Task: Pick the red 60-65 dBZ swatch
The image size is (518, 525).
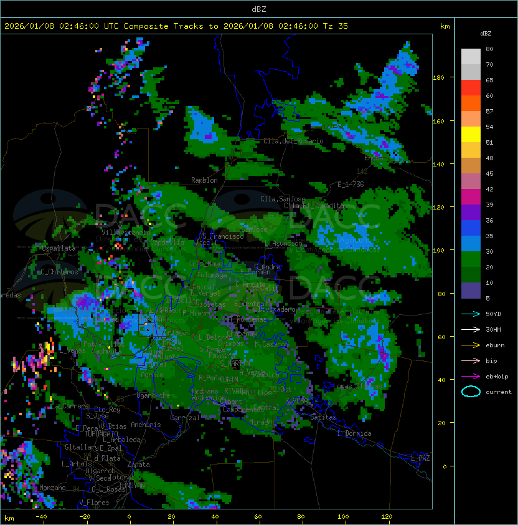Action: [471, 88]
